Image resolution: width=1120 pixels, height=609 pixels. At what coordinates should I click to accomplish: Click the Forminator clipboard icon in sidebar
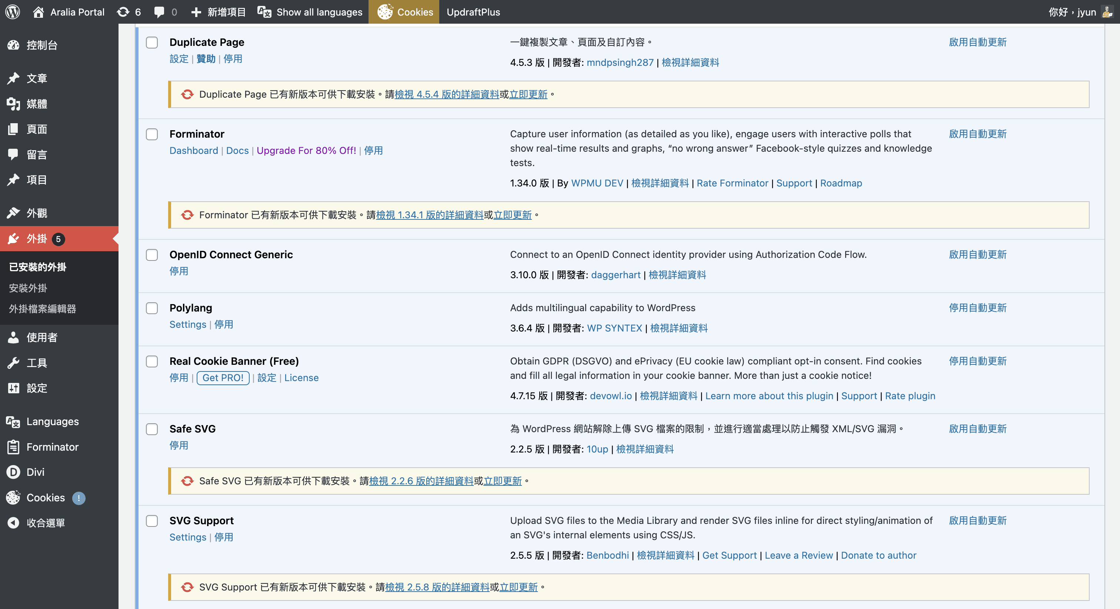coord(13,447)
